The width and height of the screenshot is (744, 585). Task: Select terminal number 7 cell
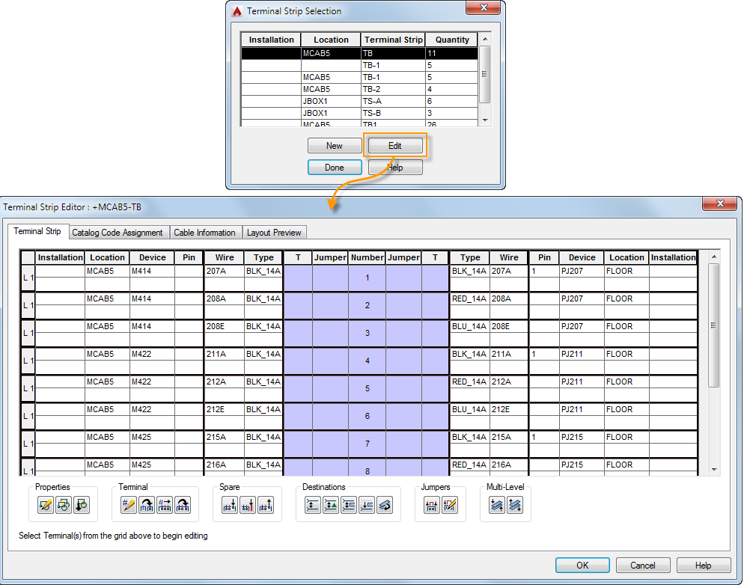367,444
